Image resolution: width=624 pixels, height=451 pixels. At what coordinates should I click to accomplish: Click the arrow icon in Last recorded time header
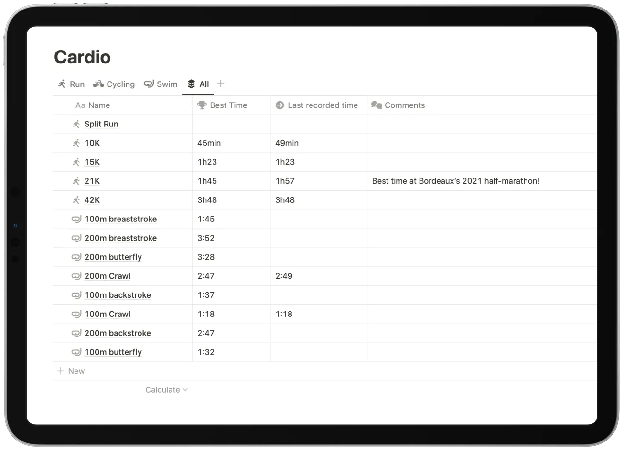pyautogui.click(x=280, y=105)
